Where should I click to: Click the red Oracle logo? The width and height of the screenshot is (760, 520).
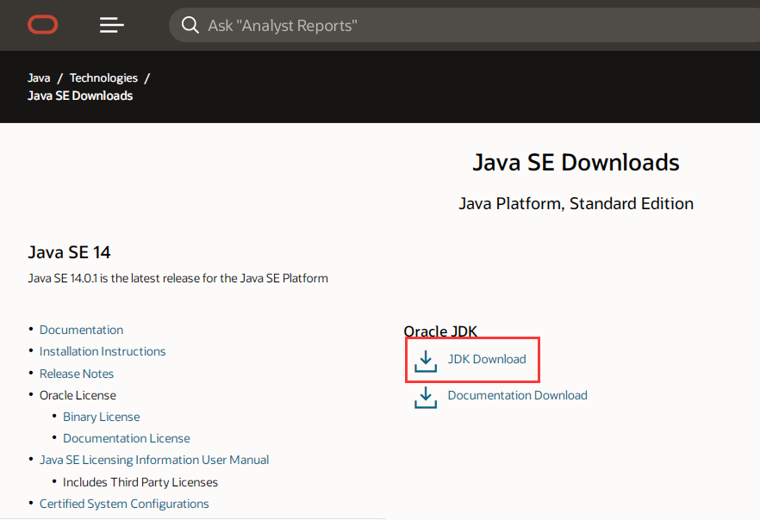[43, 25]
